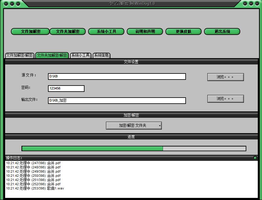Click the green 文件夹加解密 button
The width and height of the screenshot is (262, 200).
point(68,31)
